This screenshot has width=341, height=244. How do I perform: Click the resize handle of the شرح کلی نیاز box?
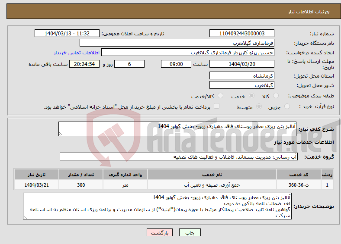[x=61, y=134]
